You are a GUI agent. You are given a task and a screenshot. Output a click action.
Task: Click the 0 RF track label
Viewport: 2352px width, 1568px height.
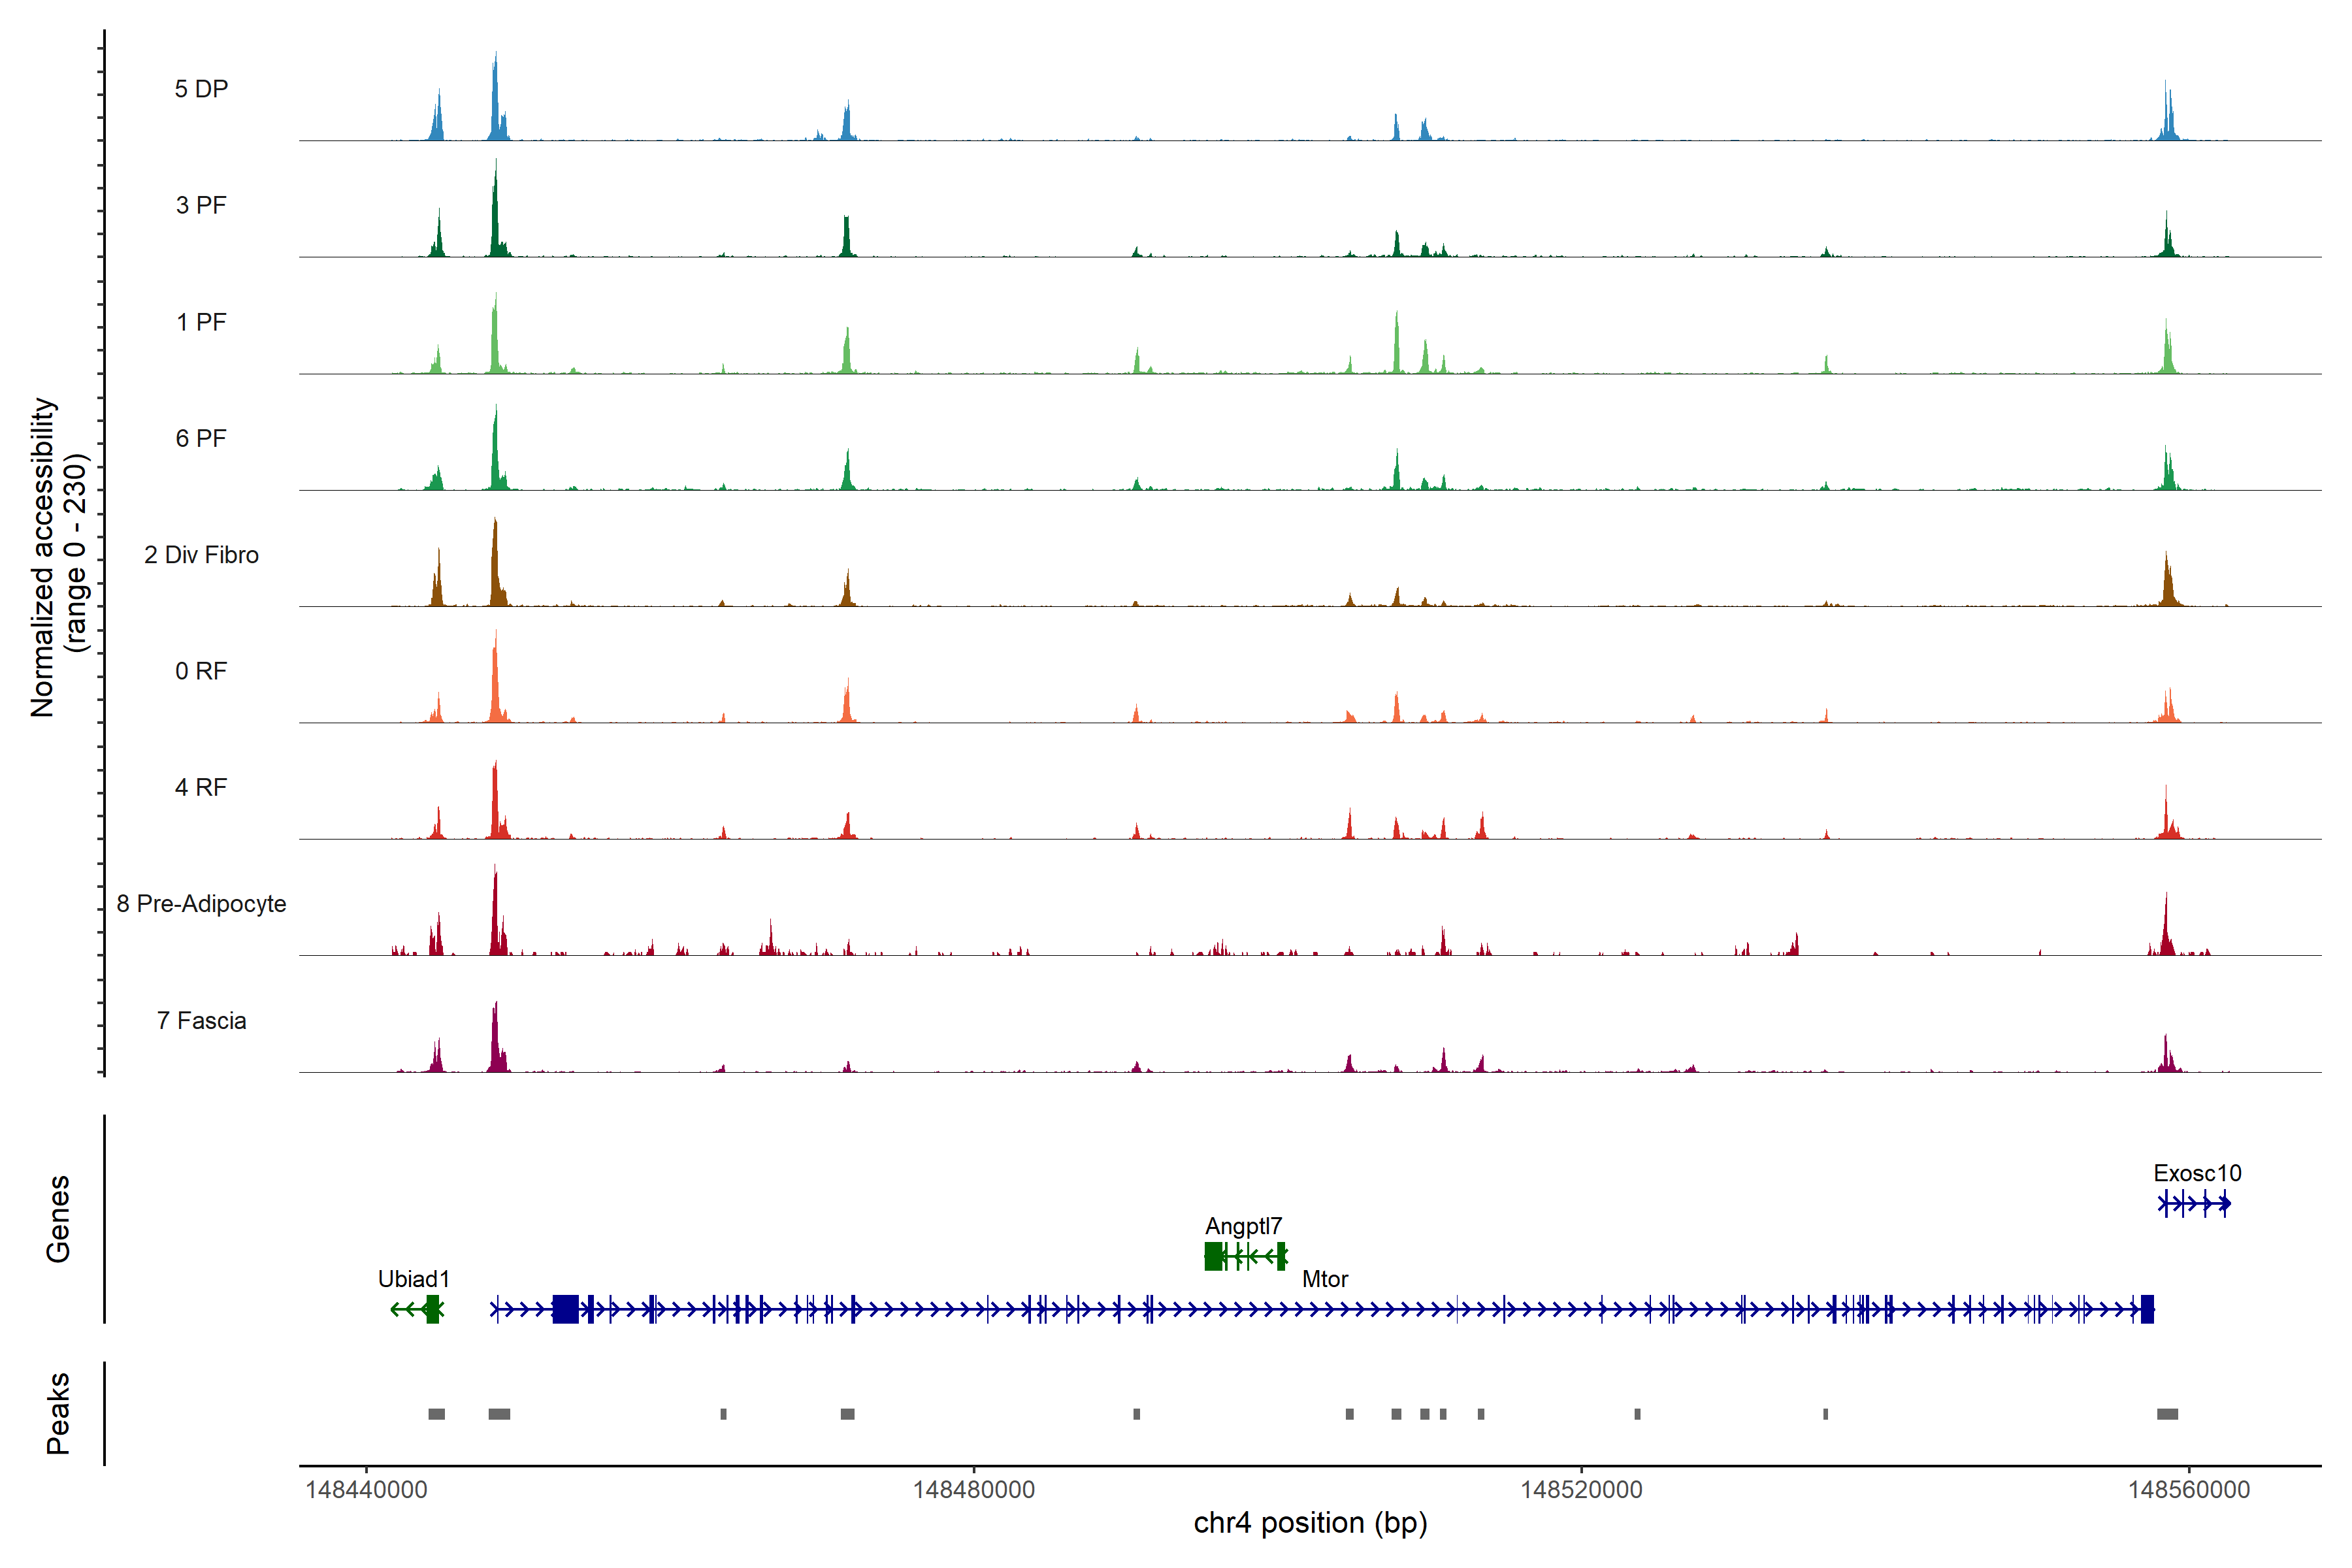201,671
